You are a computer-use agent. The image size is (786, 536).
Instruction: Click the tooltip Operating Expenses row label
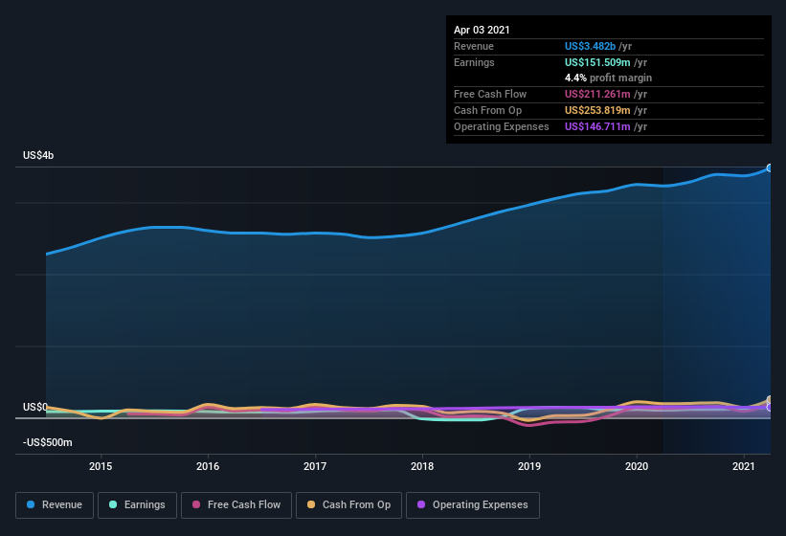point(502,126)
